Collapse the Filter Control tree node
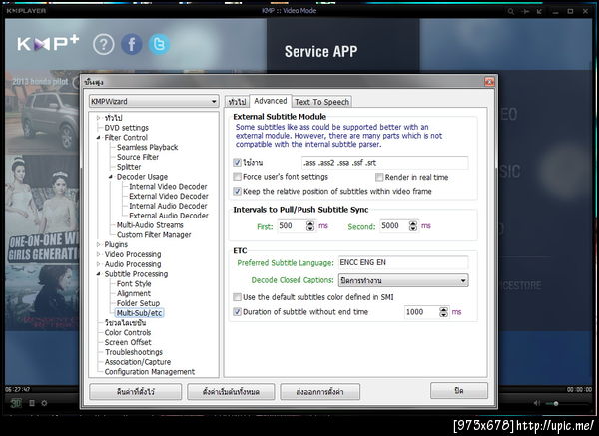The height and width of the screenshot is (436, 599). (x=98, y=137)
